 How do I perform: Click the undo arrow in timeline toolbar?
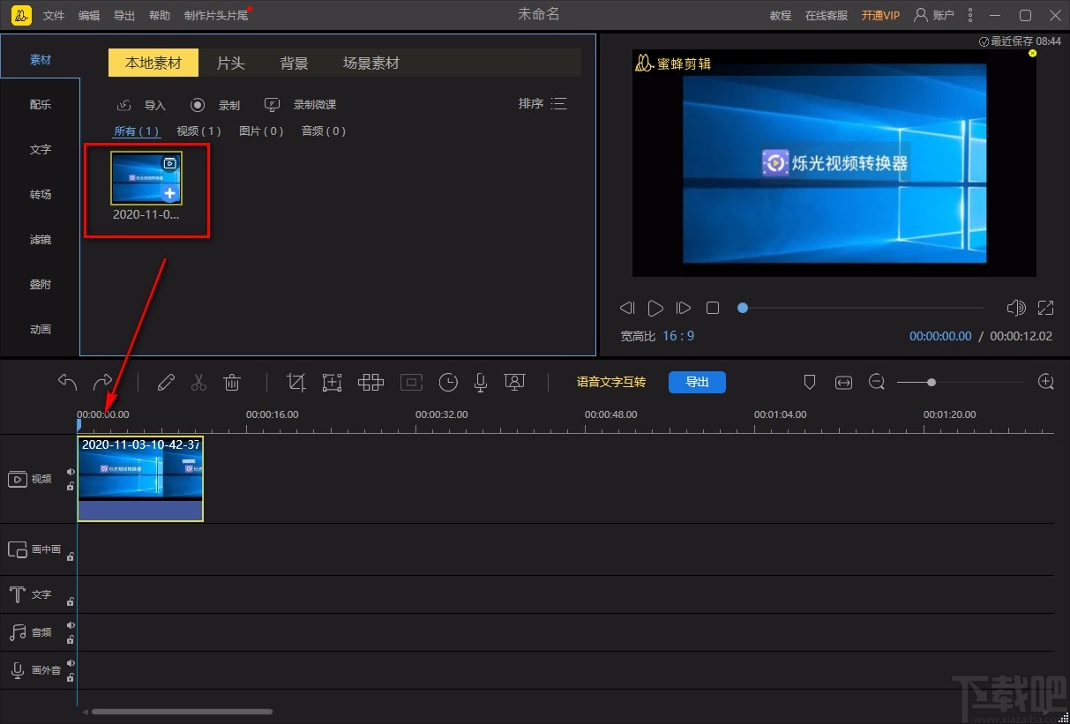click(x=68, y=382)
